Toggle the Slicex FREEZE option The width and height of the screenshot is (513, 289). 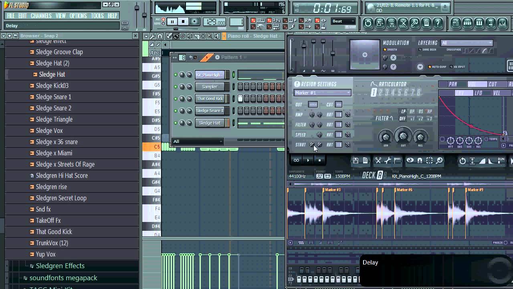(x=505, y=243)
